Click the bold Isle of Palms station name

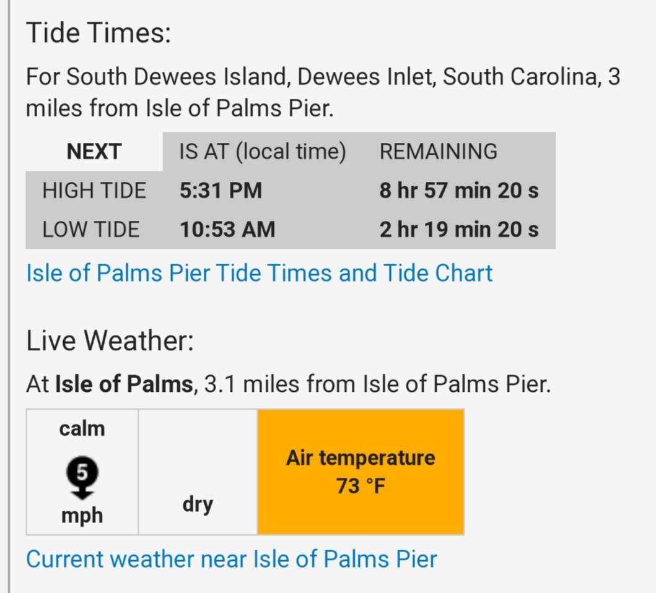click(124, 384)
